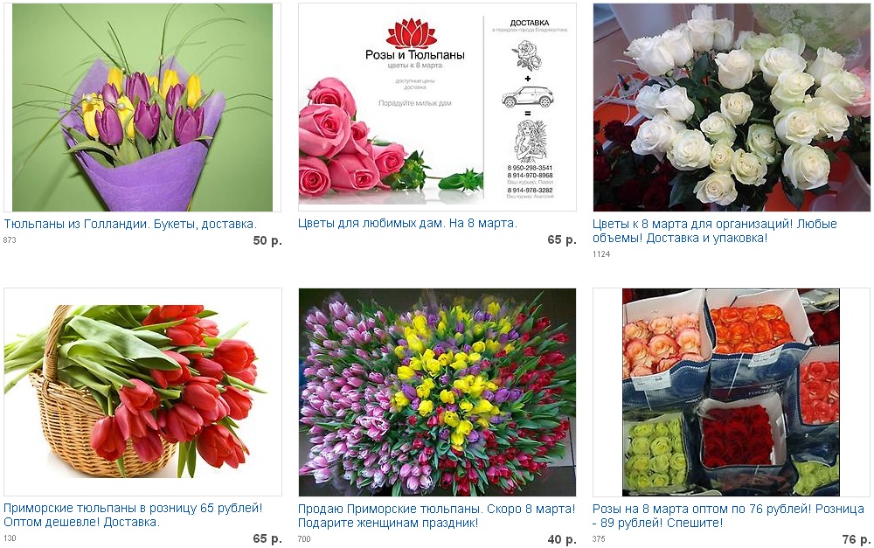Click the 65 р. price under the roses banner
This screenshot has width=874, height=548.
562,239
